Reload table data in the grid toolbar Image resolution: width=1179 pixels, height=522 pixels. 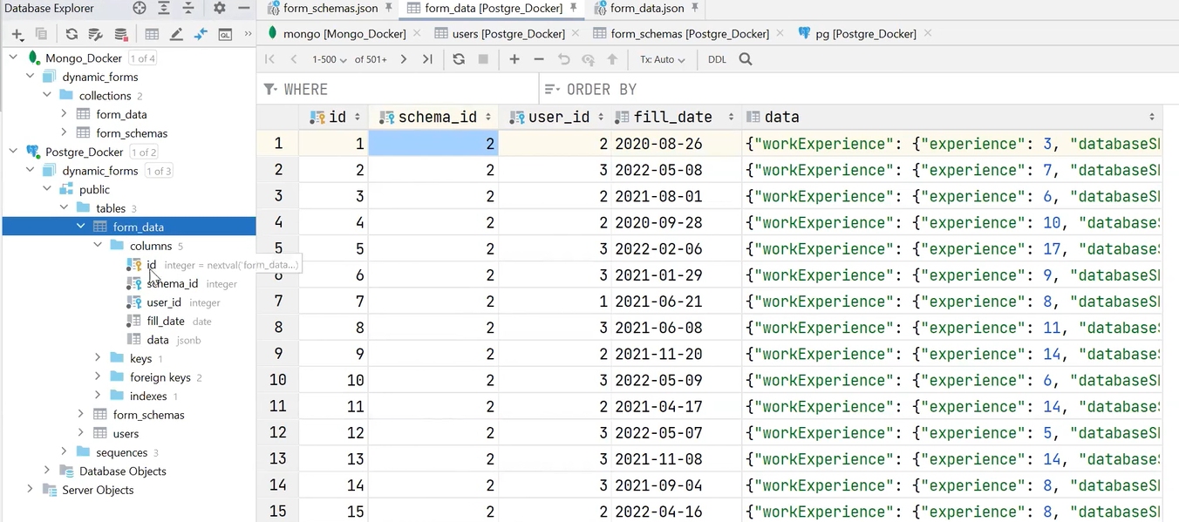coord(459,59)
